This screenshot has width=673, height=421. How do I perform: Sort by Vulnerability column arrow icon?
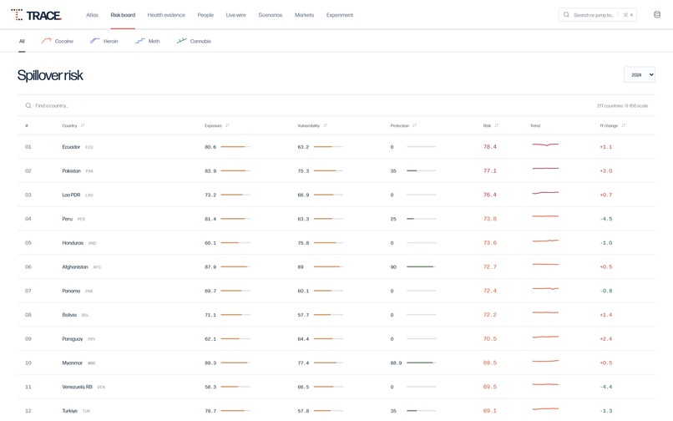pyautogui.click(x=325, y=125)
